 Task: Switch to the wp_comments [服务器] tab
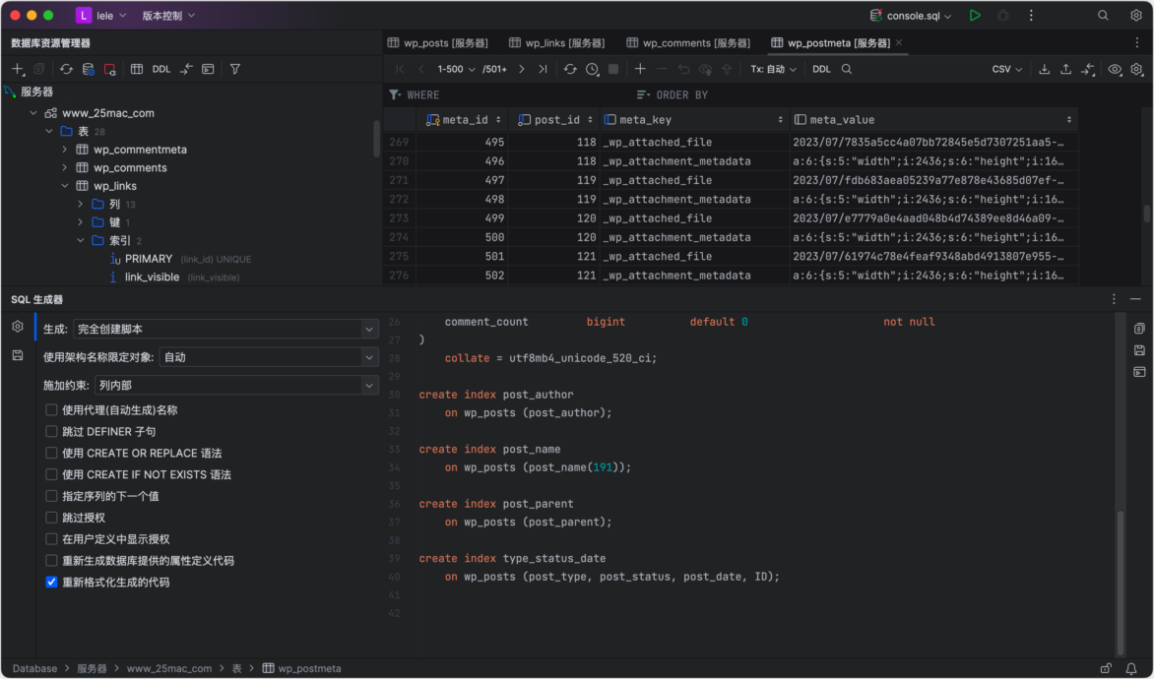pos(688,42)
